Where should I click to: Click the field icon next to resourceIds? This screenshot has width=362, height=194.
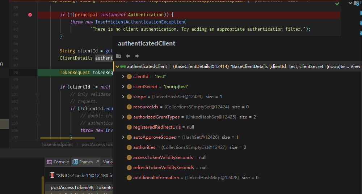pos(129,107)
